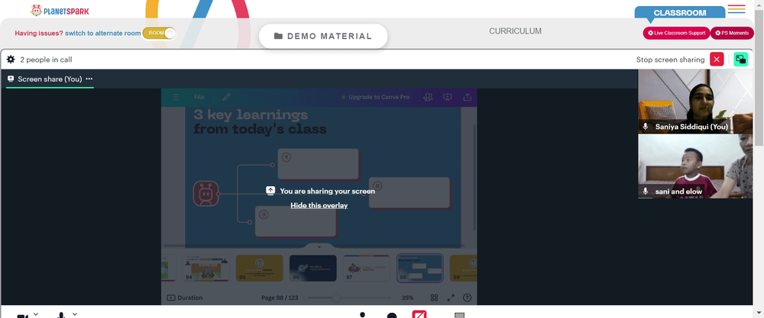Open Canva grid view icon
This screenshot has width=764, height=318.
434,297
